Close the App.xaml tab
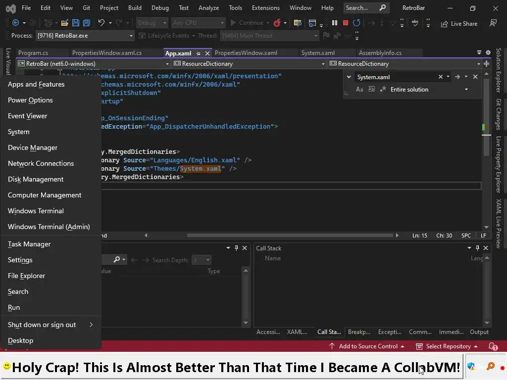The width and height of the screenshot is (507, 380). click(207, 53)
